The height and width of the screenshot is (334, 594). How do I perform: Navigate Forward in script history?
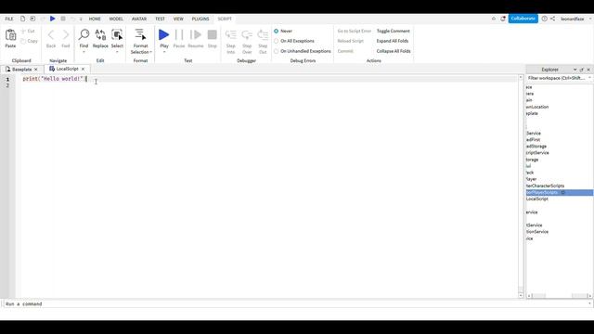pos(66,35)
